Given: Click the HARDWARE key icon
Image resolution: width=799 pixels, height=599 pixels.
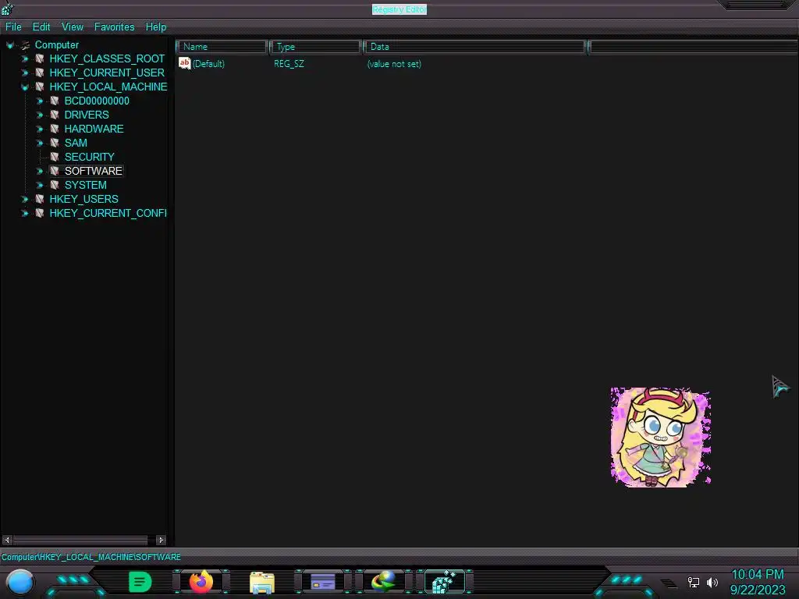Looking at the screenshot, I should 55,129.
